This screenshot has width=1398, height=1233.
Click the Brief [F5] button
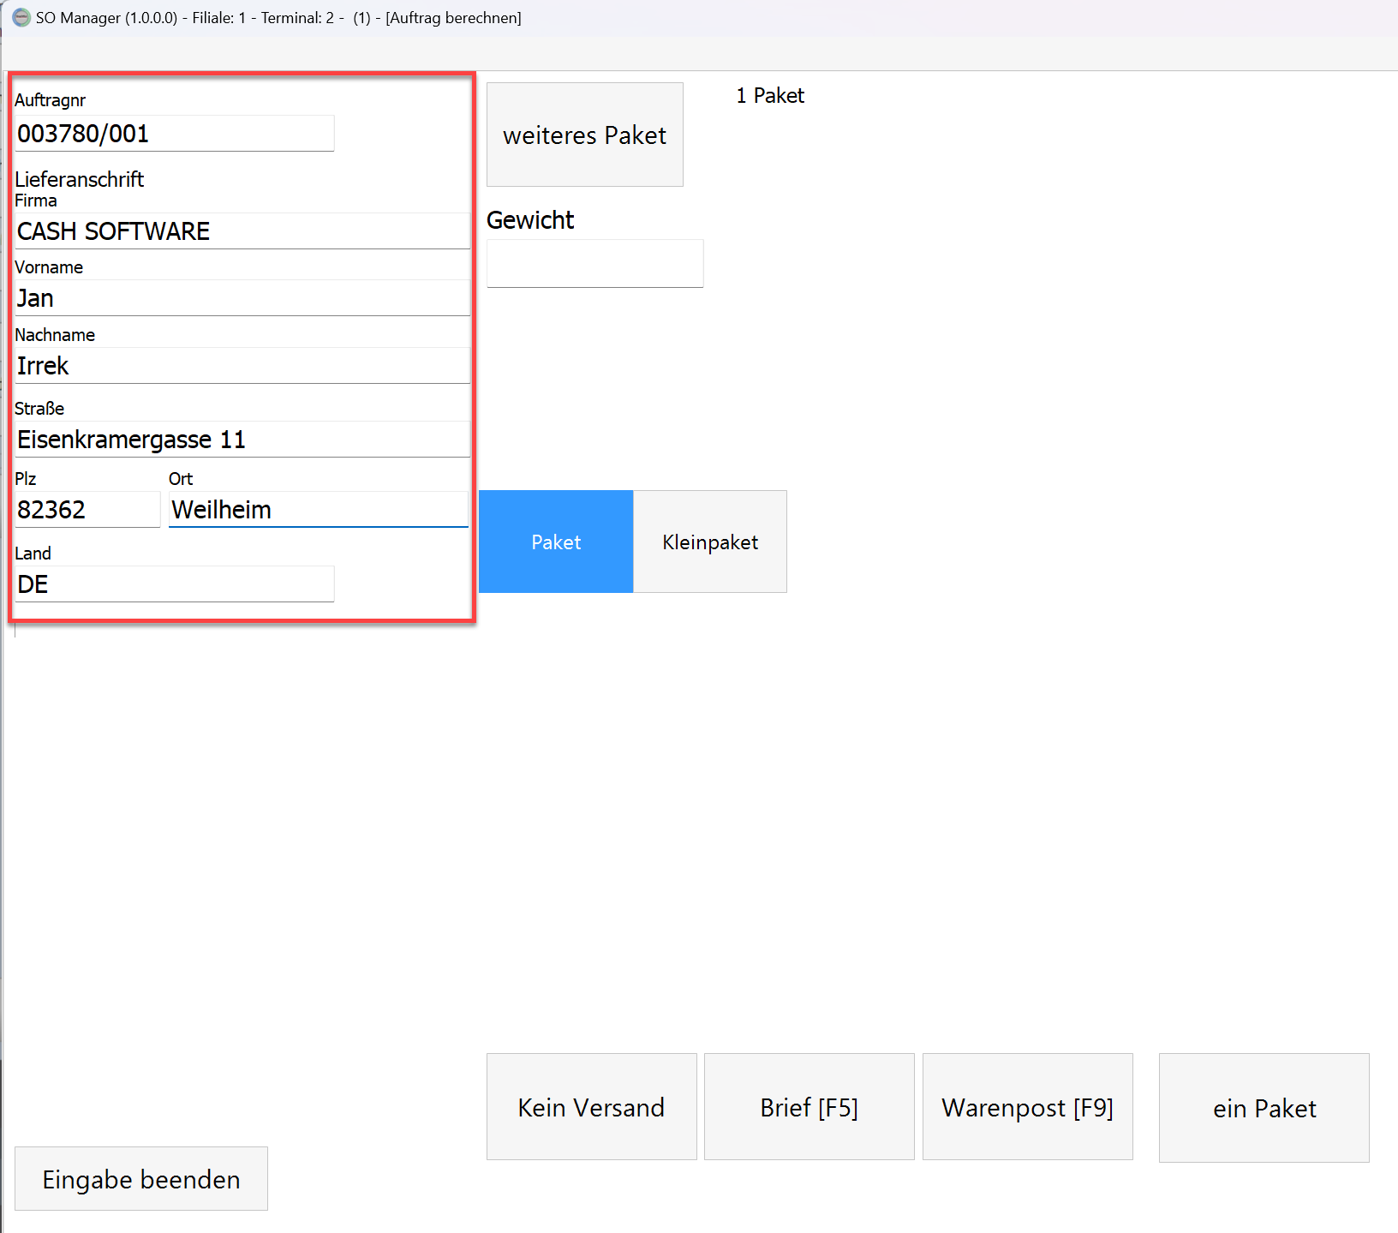point(809,1107)
